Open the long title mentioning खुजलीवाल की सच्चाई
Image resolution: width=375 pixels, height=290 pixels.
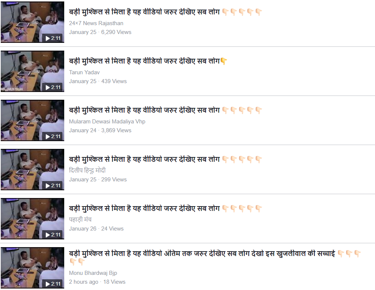(x=215, y=257)
